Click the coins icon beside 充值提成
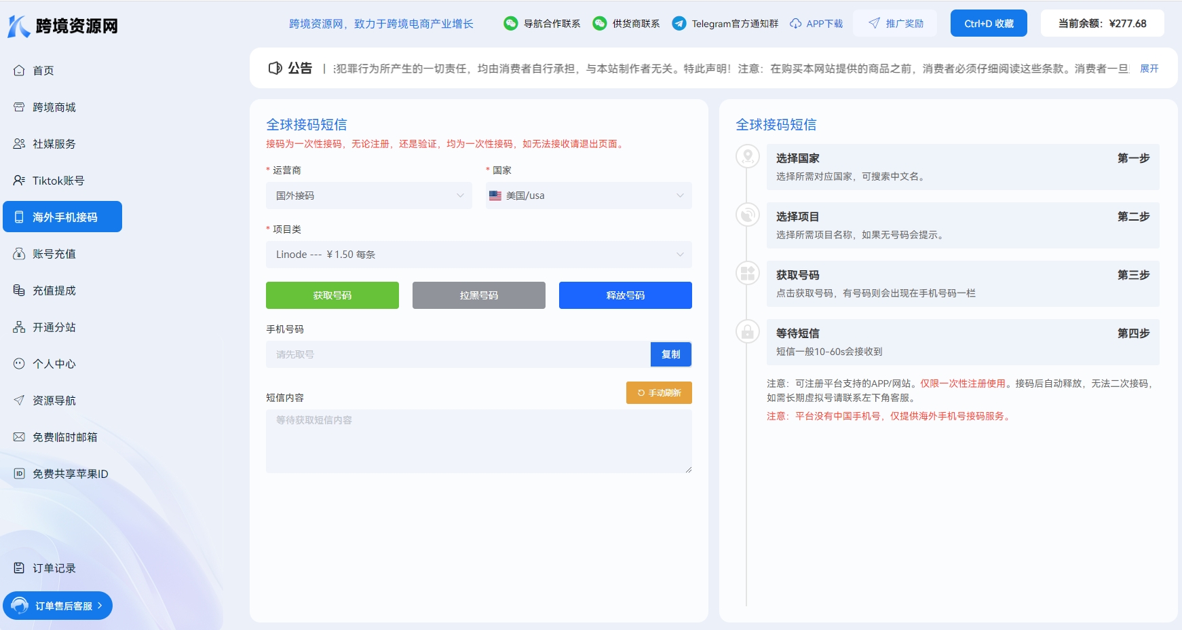Image resolution: width=1182 pixels, height=630 pixels. pos(19,291)
